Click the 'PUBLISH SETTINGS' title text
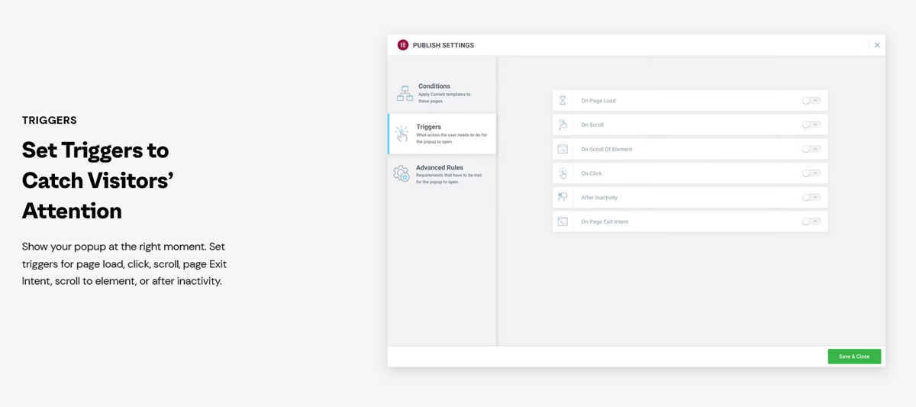The width and height of the screenshot is (916, 407). 443,46
